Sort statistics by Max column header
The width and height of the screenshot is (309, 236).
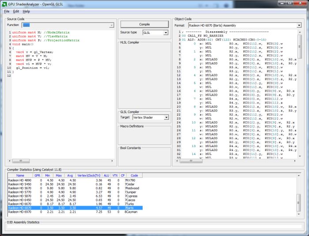pyautogui.click(x=59, y=176)
